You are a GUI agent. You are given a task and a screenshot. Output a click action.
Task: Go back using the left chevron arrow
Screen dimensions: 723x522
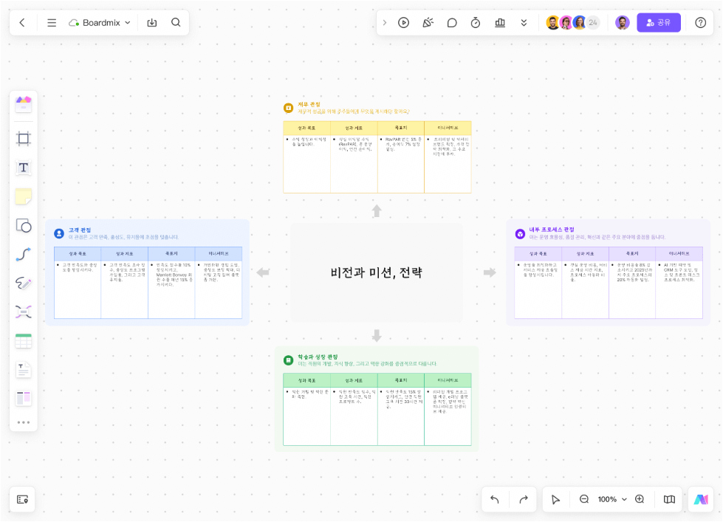coord(22,23)
